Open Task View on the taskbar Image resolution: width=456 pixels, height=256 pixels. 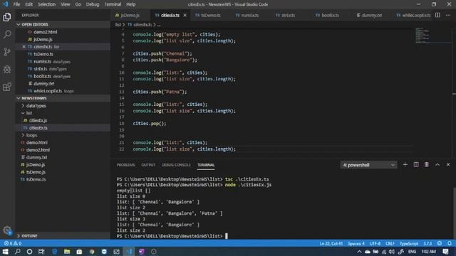tap(41, 251)
